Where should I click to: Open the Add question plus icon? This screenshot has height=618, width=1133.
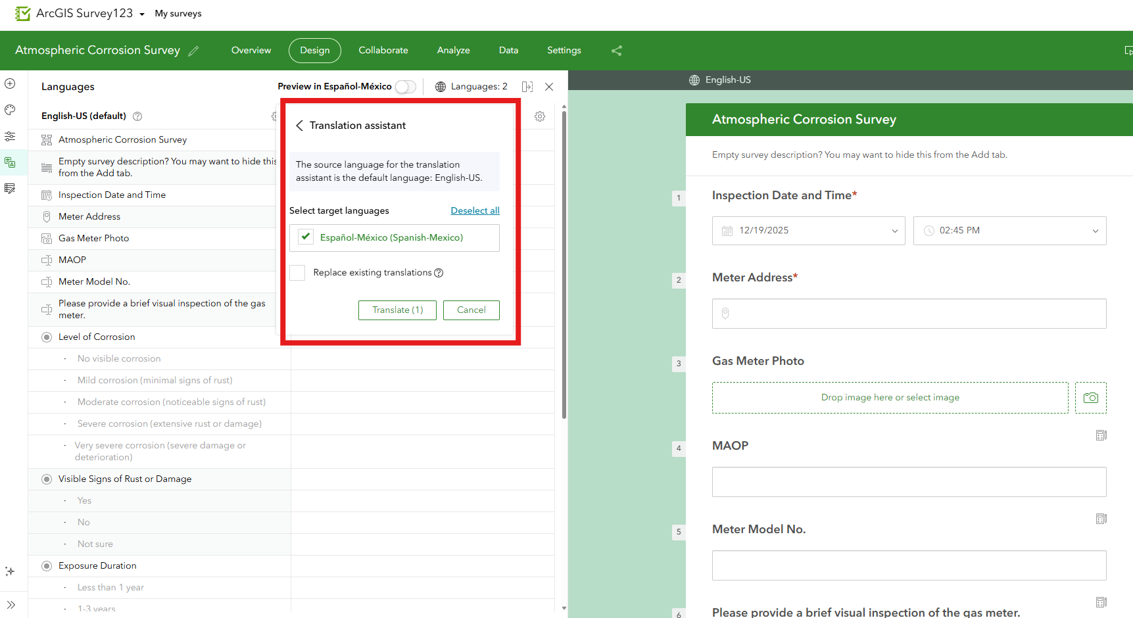click(x=10, y=83)
